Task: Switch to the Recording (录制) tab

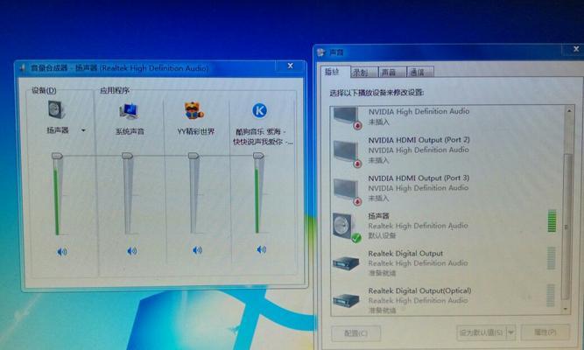Action: click(362, 73)
